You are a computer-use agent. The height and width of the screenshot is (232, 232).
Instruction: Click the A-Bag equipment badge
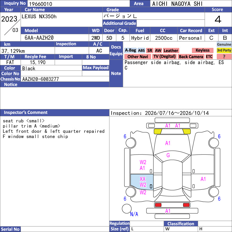[x=130, y=50]
